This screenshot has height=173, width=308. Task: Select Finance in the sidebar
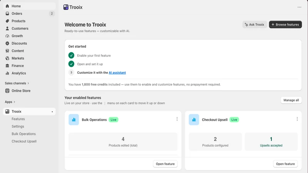coord(29,66)
